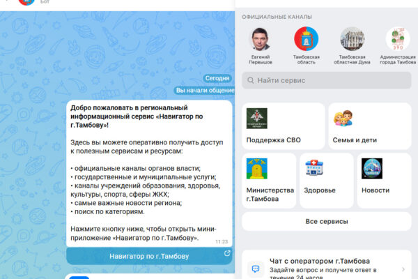Select the Поддержка СВО card label

(274, 140)
